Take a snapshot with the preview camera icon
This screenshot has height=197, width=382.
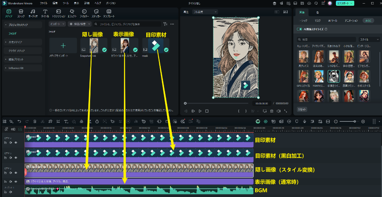(272, 111)
